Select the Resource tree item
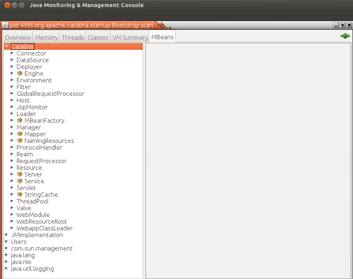This screenshot has height=279, width=353. [29, 168]
